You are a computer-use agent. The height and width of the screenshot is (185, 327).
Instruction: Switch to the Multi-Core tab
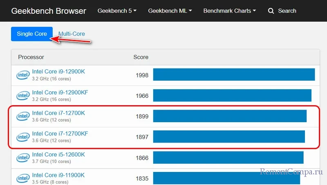(72, 34)
